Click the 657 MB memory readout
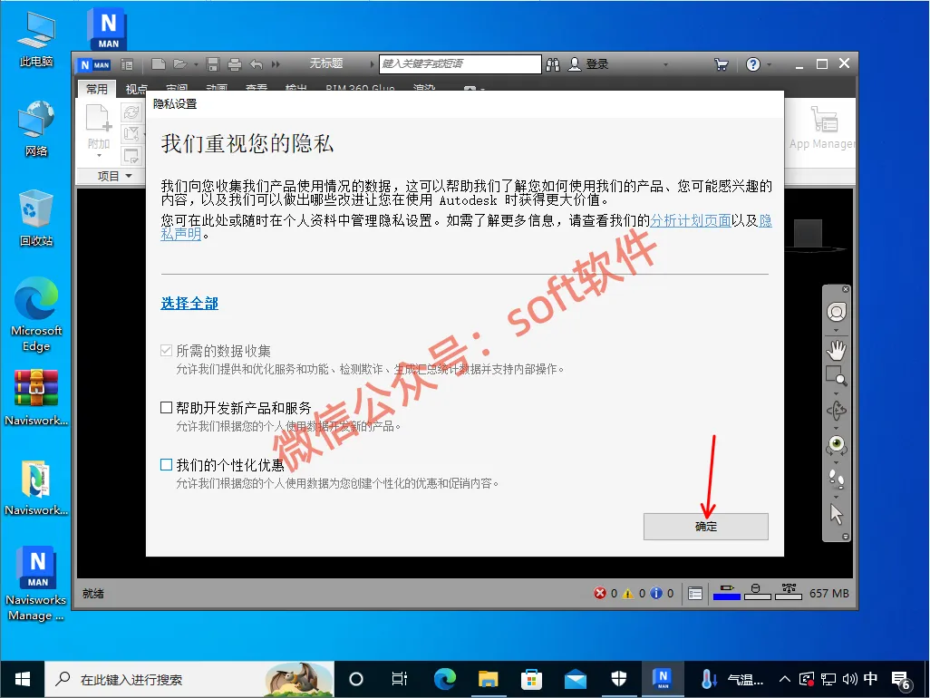The width and height of the screenshot is (930, 698). (828, 593)
